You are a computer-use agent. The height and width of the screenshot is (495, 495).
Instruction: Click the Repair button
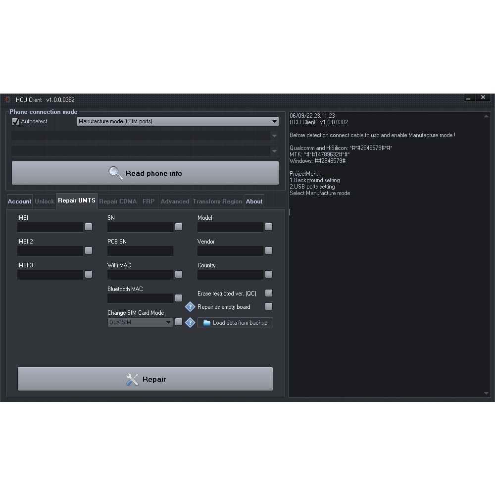click(145, 379)
